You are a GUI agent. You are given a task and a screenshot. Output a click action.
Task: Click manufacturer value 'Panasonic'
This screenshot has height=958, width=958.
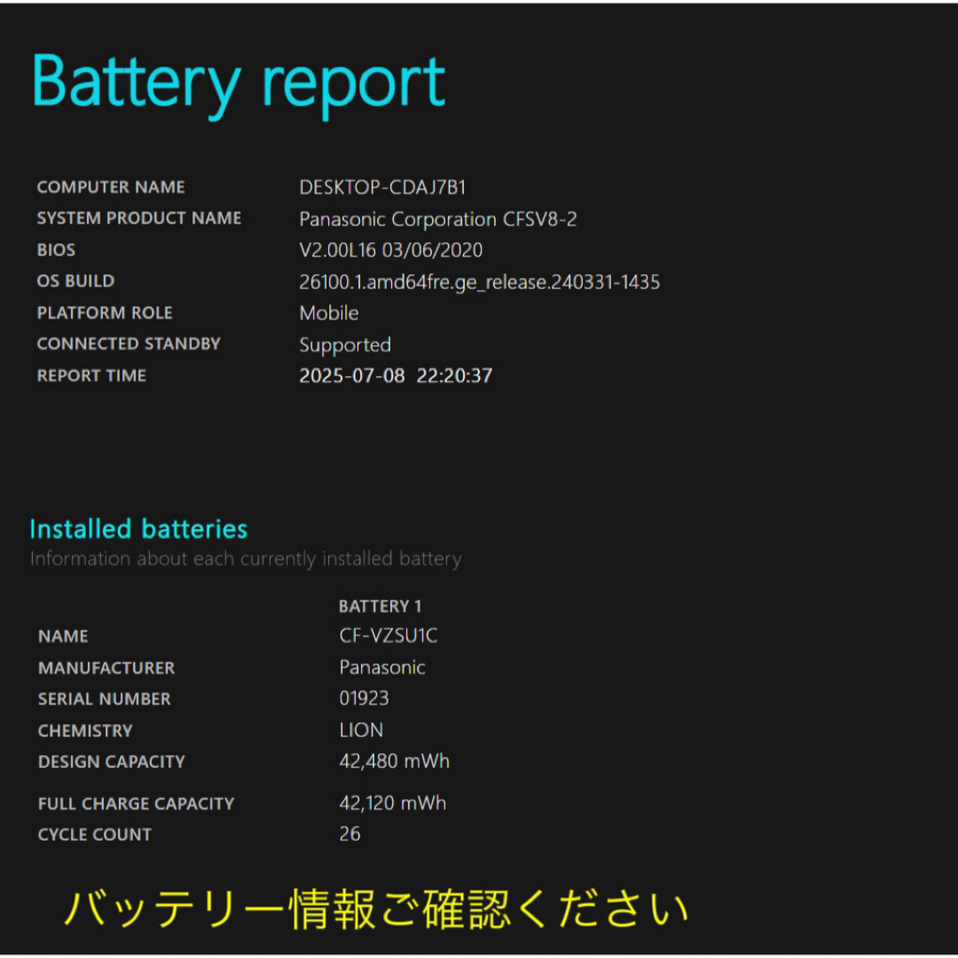pyautogui.click(x=381, y=667)
